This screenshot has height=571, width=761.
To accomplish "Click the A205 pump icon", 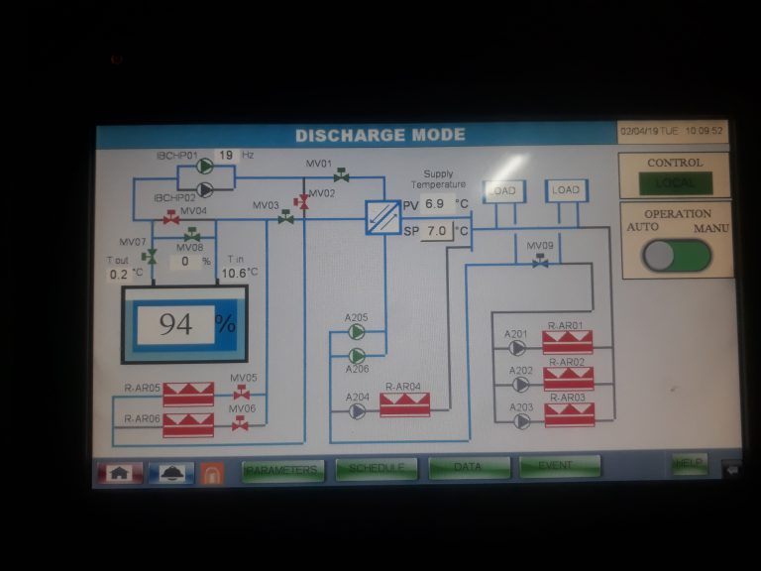I will click(x=356, y=333).
